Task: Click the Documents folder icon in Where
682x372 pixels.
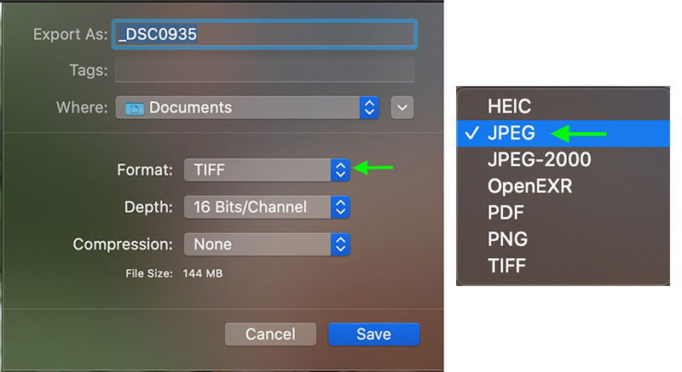Action: (x=134, y=108)
